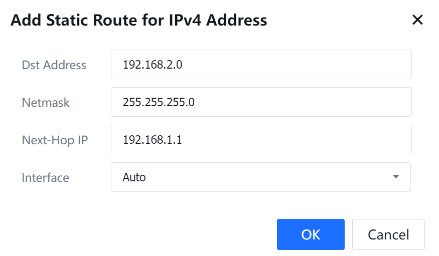Click empty space inside Next-Hop IP field
439x256 pixels.
tap(311, 140)
